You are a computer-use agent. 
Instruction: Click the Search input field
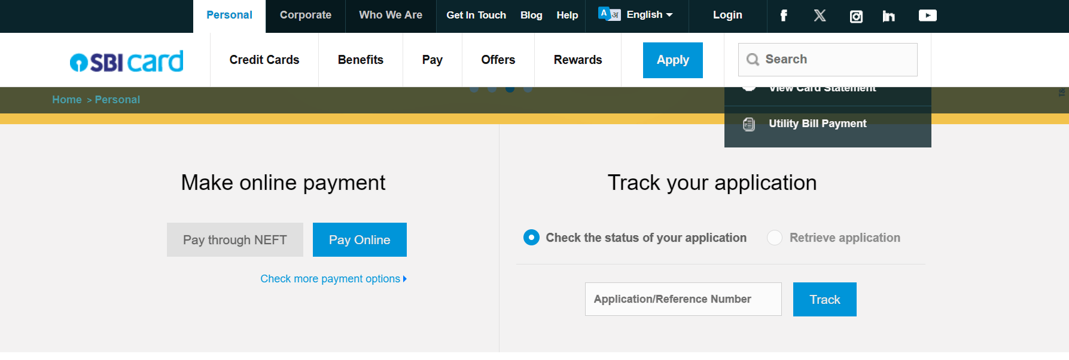coord(828,60)
